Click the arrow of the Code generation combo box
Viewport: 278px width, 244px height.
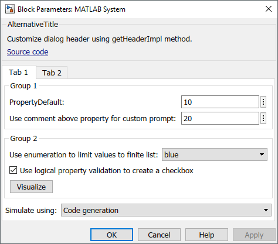coord(266,210)
